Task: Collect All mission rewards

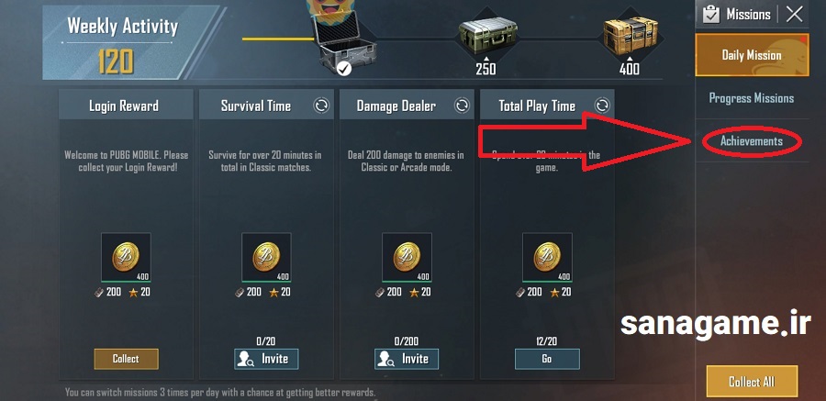Action: pos(752,382)
